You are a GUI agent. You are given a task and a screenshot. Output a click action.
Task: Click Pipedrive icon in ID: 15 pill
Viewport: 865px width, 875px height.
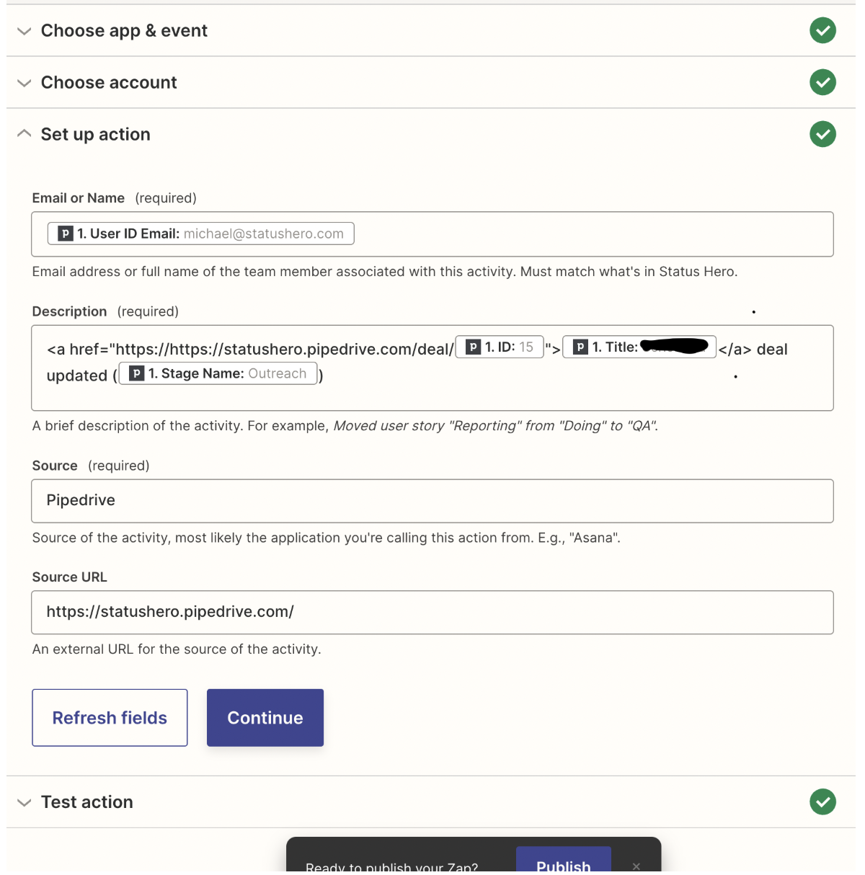[474, 347]
